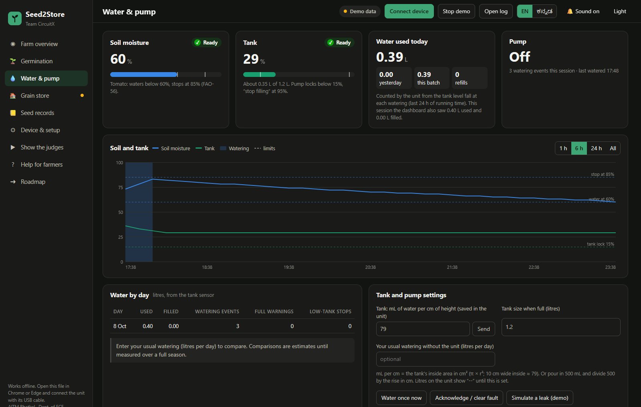641x407 pixels.
Task: Focus the Tank size when full field
Action: (561, 327)
